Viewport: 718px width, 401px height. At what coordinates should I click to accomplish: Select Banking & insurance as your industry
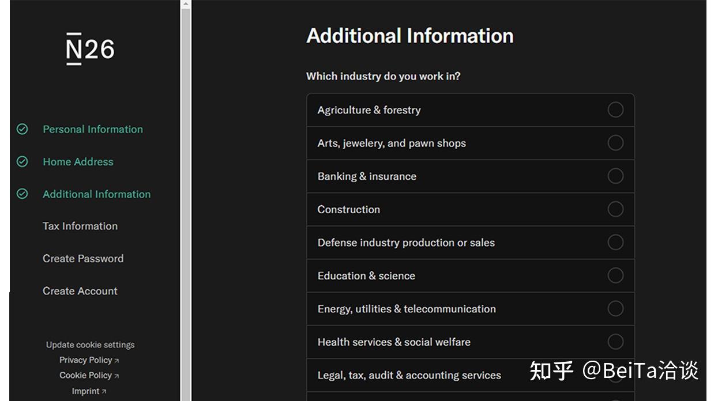[615, 176]
